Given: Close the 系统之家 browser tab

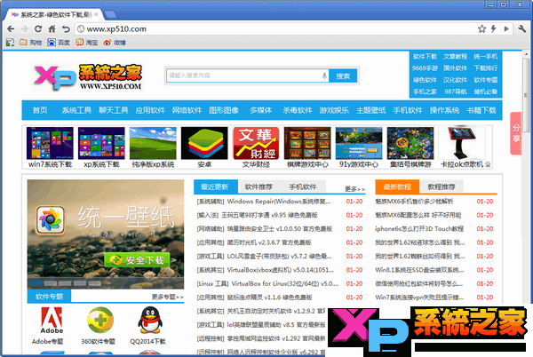Looking at the screenshot, I should pyautogui.click(x=97, y=14).
